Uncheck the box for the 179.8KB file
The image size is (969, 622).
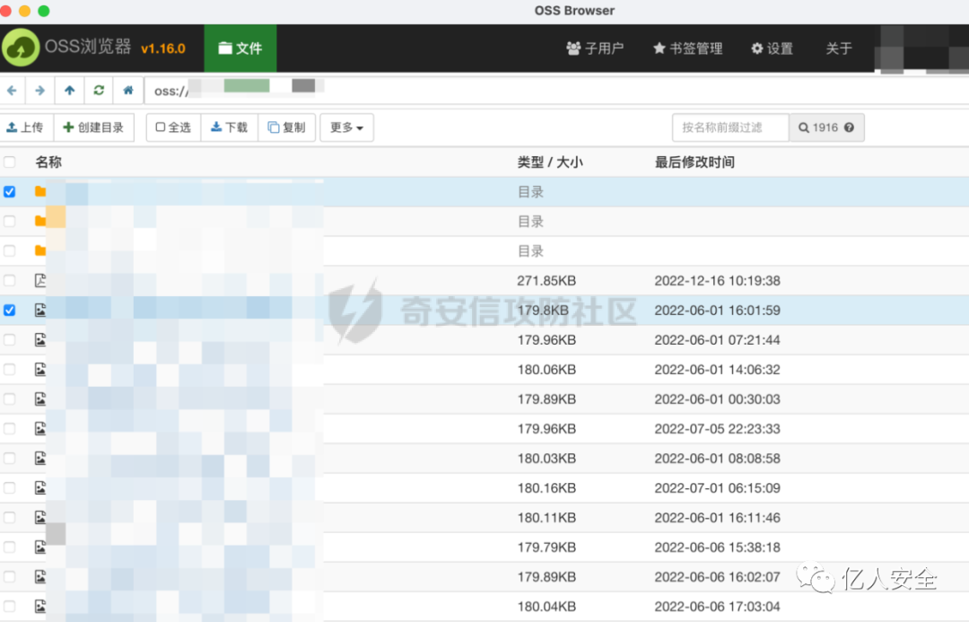(9, 310)
